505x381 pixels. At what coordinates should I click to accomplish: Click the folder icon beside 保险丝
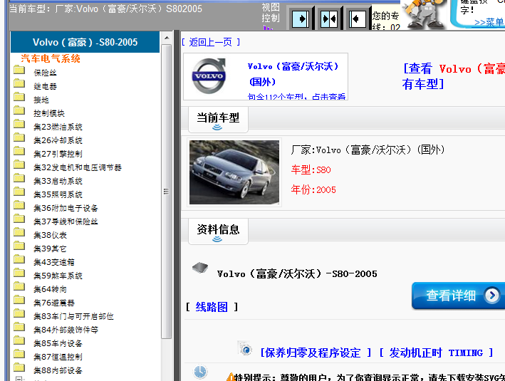(19, 72)
